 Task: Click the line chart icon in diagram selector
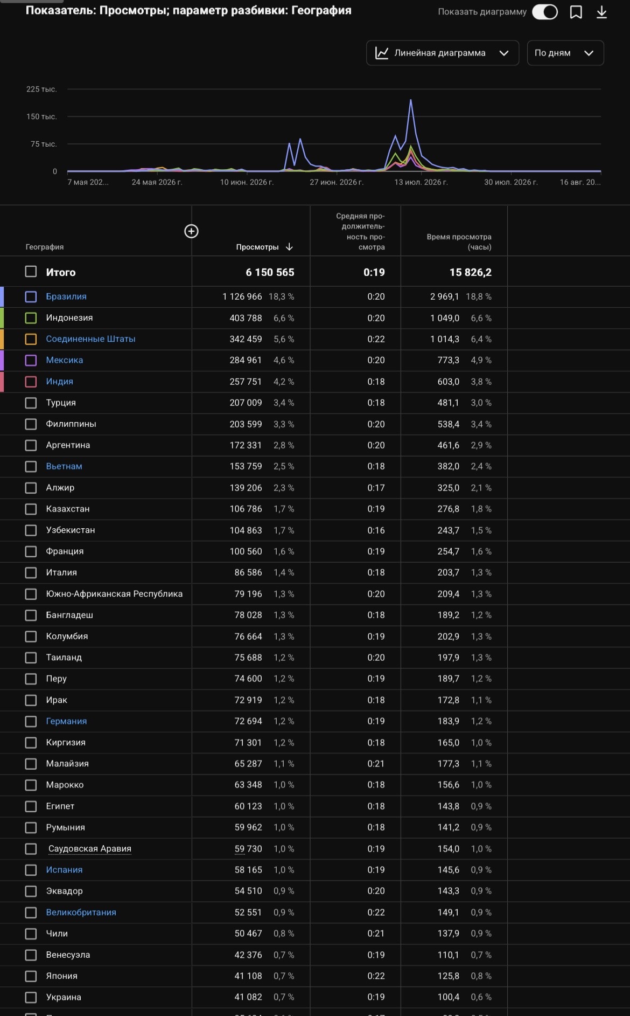tap(382, 53)
